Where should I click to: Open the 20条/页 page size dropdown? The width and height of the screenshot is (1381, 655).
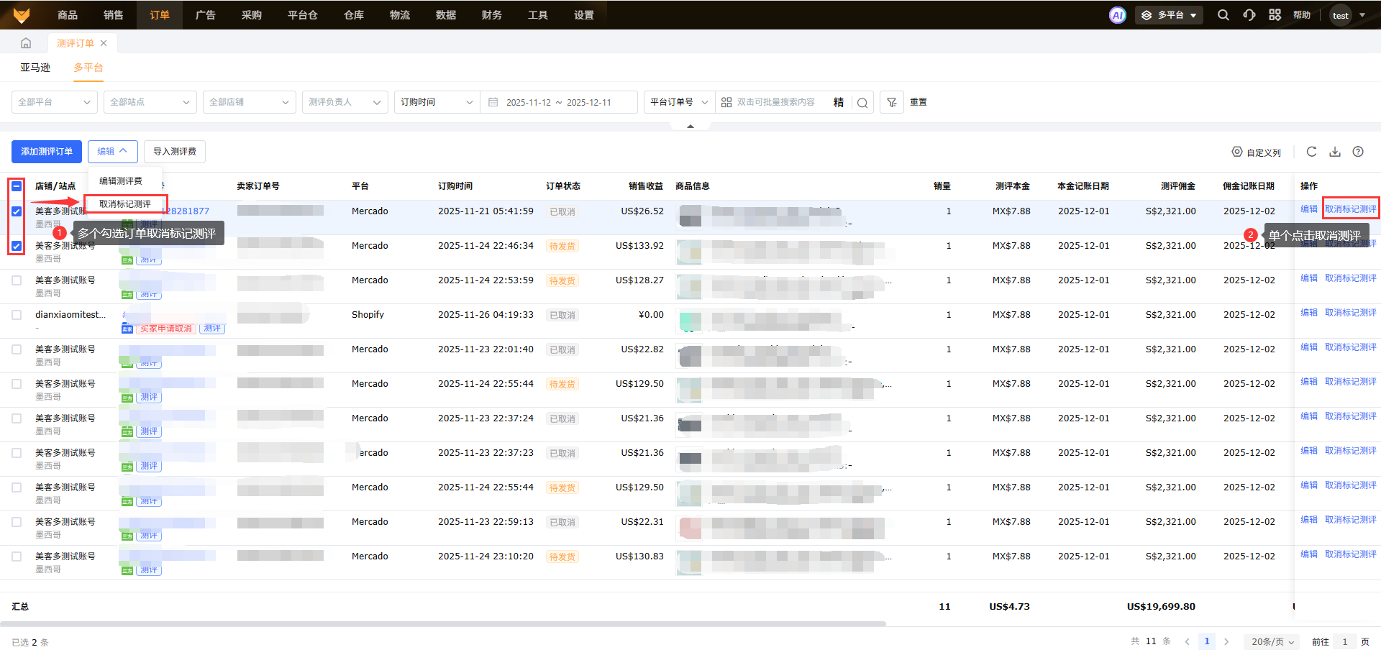click(x=1272, y=641)
